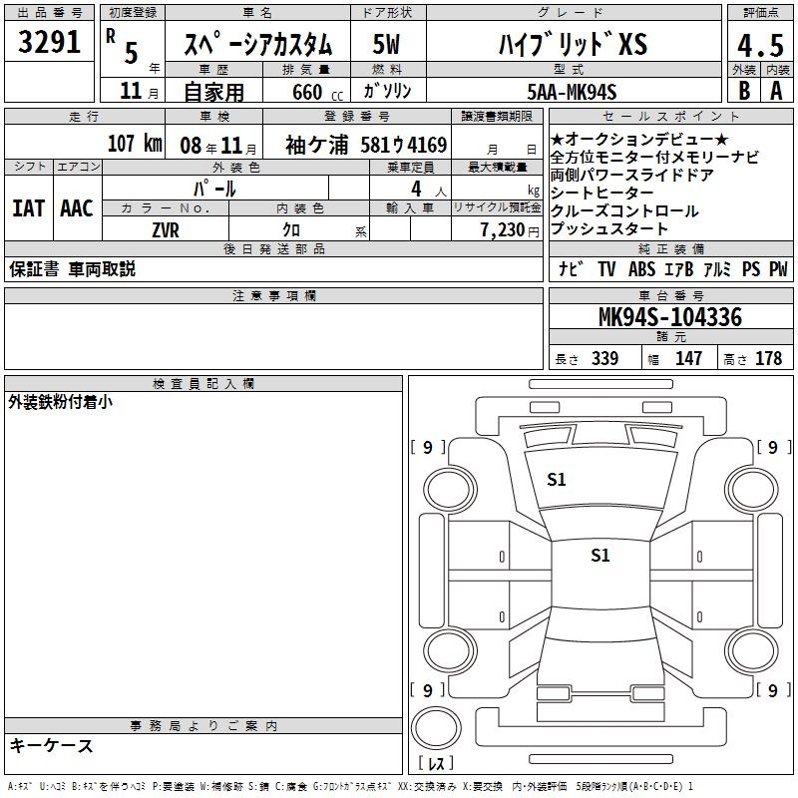Click the 出品番号 header

[x=49, y=13]
